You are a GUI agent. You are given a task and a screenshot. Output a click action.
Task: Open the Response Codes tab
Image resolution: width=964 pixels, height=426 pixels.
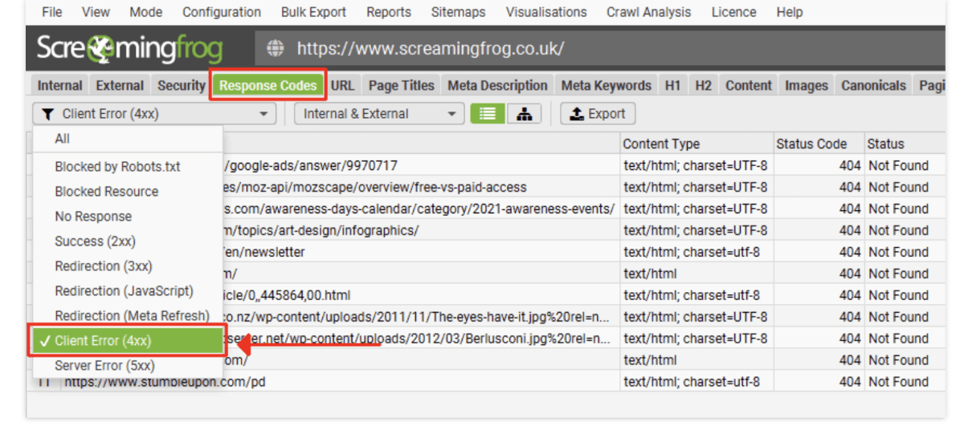coord(268,86)
